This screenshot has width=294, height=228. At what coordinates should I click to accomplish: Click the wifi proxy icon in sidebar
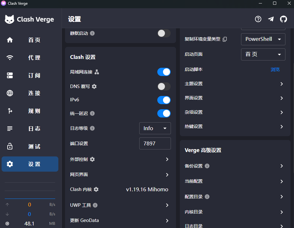[x=10, y=57]
